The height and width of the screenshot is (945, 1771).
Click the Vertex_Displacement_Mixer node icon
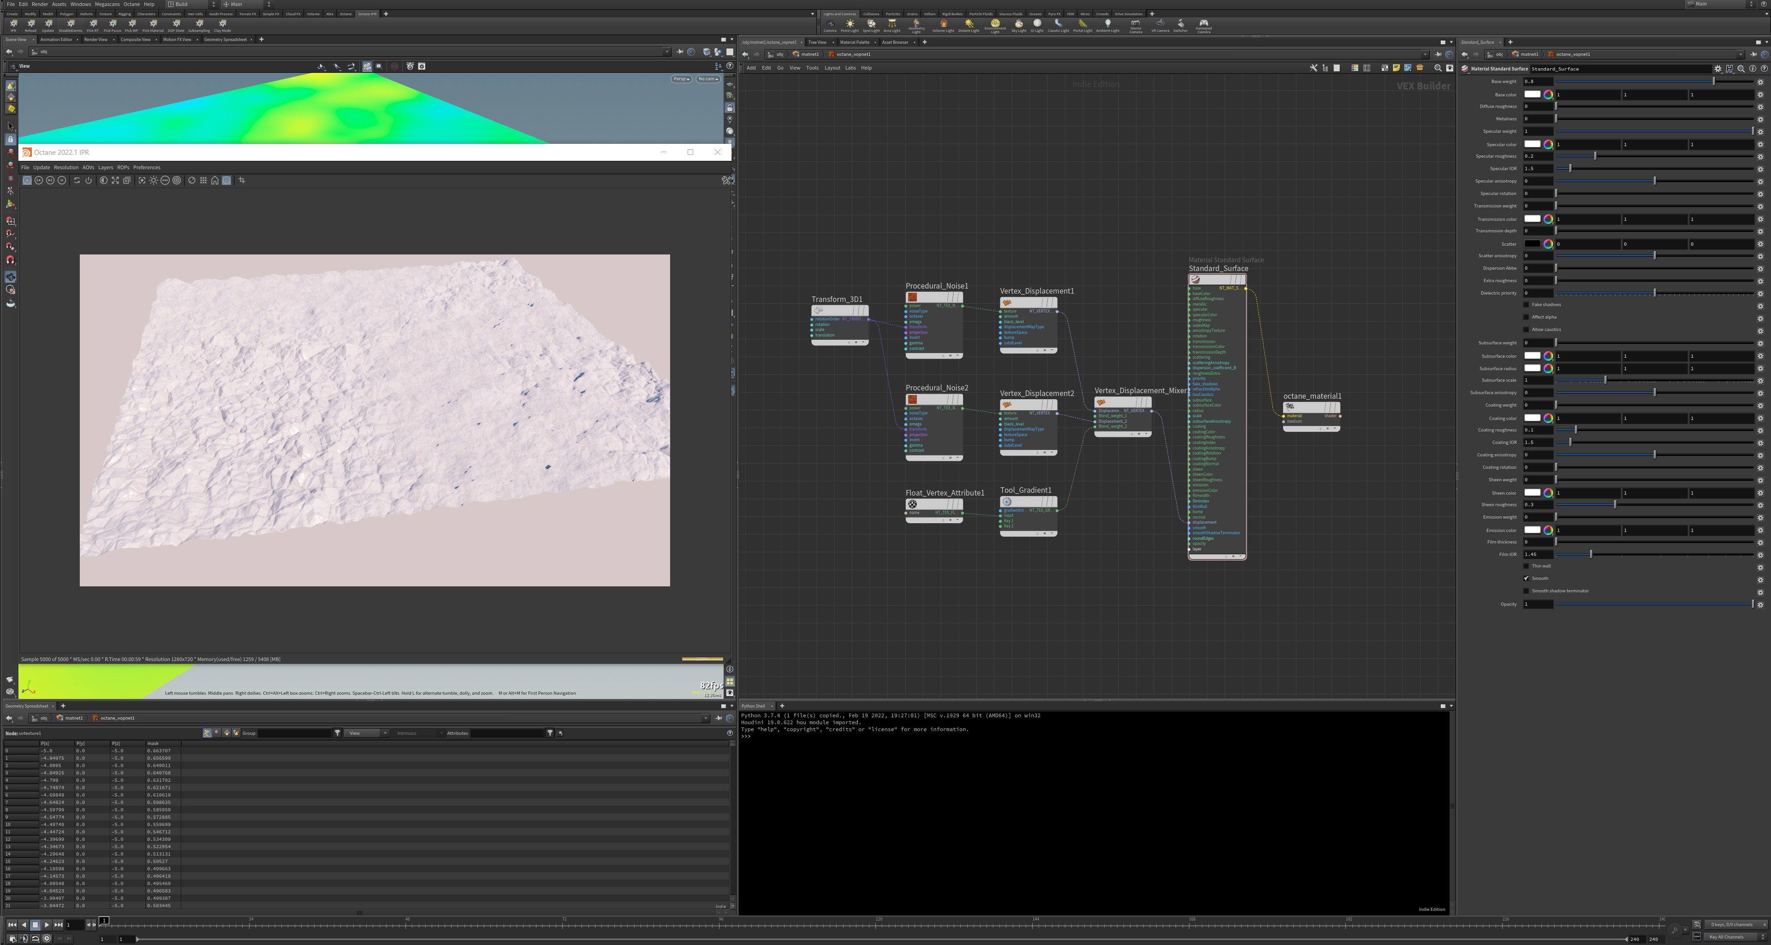tap(1101, 402)
